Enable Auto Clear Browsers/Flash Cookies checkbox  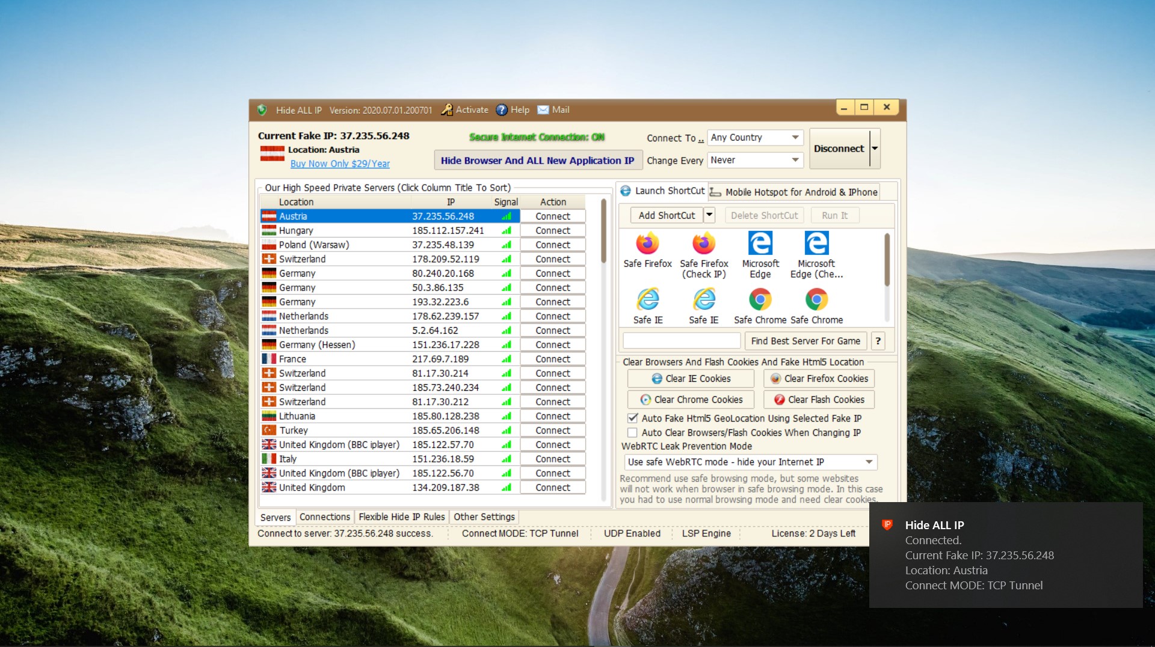pyautogui.click(x=632, y=432)
